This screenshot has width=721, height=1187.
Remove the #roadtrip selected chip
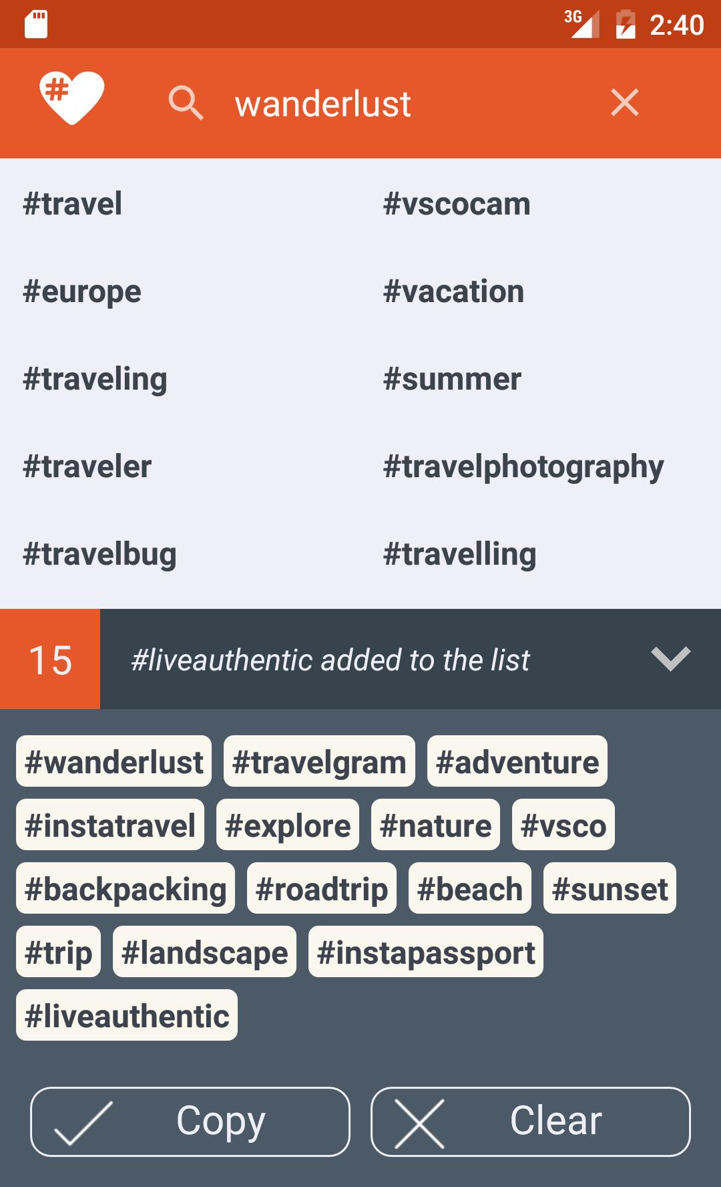click(321, 889)
